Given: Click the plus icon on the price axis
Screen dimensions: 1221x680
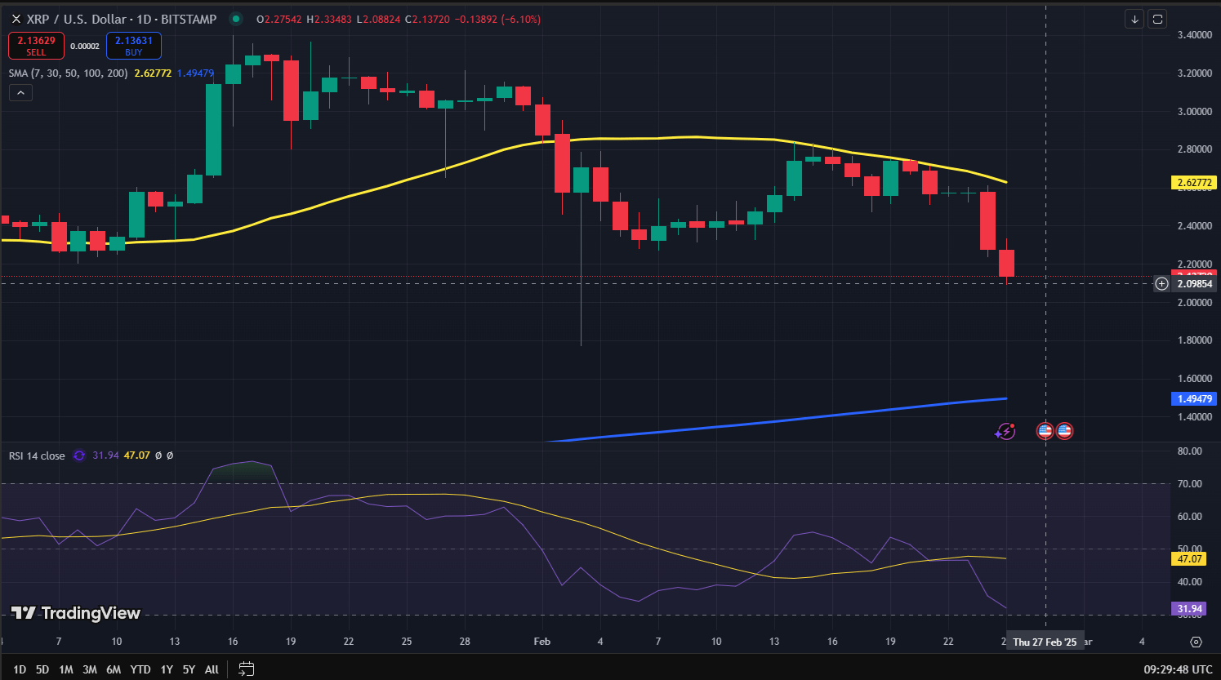Looking at the screenshot, I should tap(1161, 283).
